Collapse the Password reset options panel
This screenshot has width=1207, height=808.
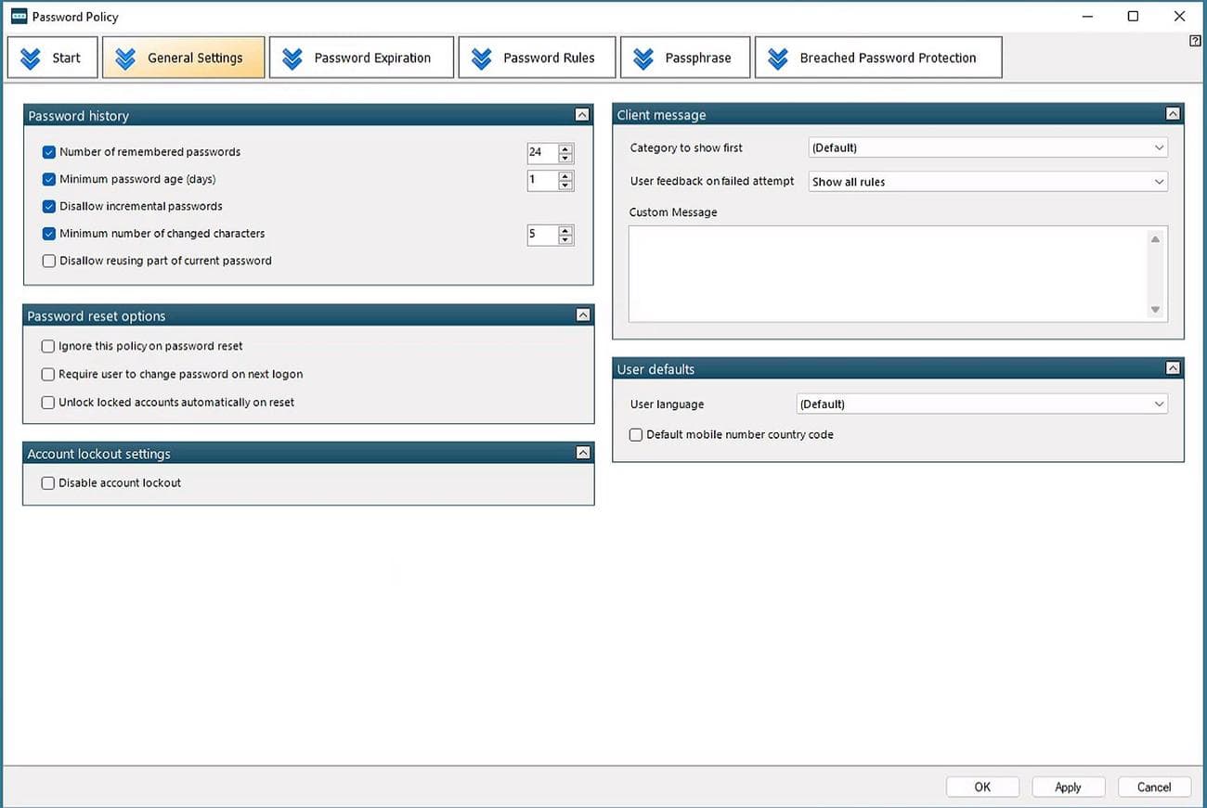pyautogui.click(x=583, y=315)
